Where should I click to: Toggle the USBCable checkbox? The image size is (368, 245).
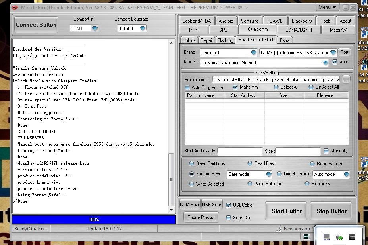coord(228,205)
